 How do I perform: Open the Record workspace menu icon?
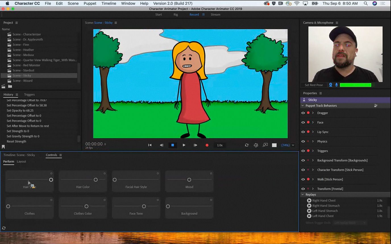(203, 14)
